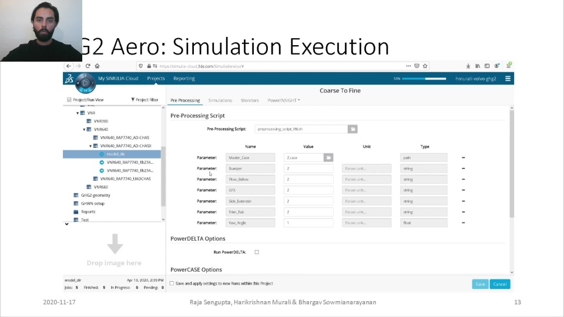Click the Project Filter funnel icon
564x317 pixels.
133,100
